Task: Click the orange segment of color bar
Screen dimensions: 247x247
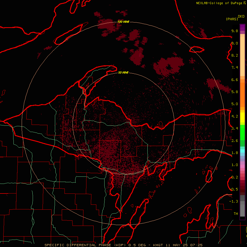Action: tap(242, 94)
